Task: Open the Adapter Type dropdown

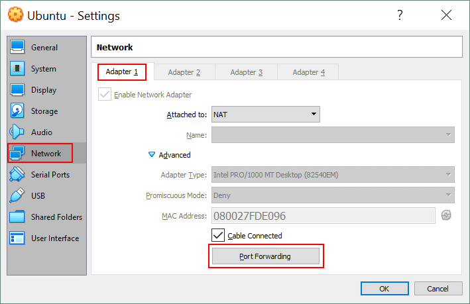Action: [332, 176]
